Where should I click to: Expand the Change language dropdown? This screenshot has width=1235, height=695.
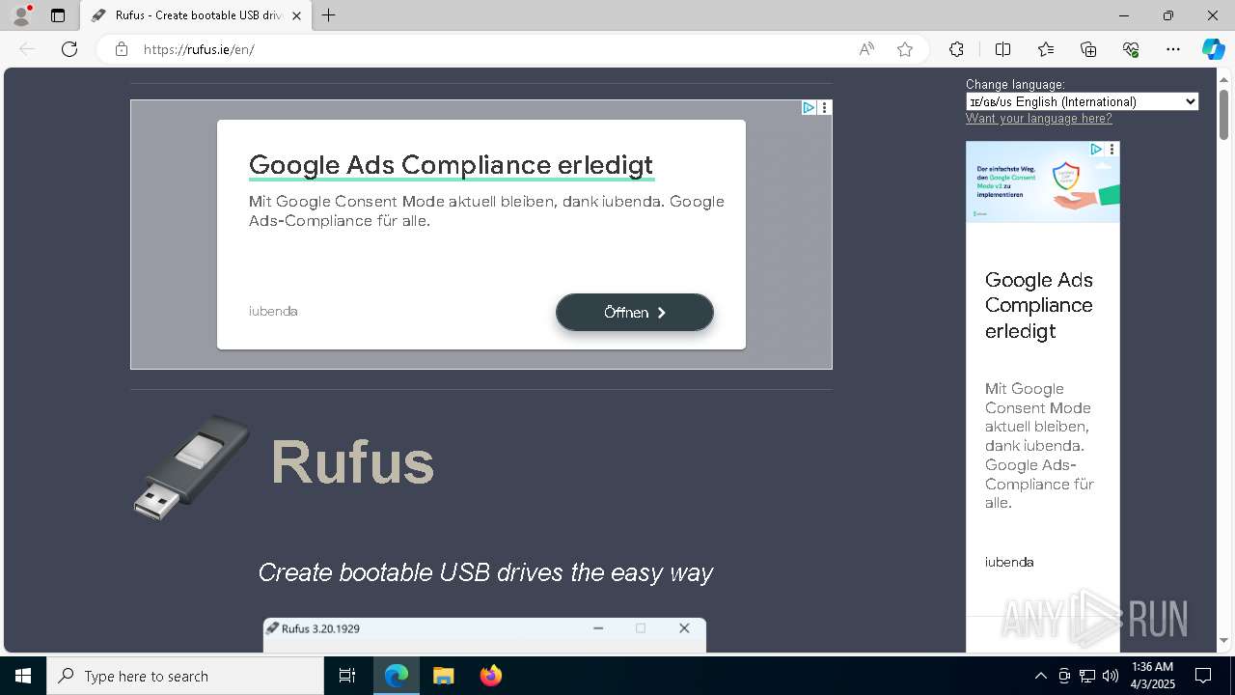(1082, 101)
